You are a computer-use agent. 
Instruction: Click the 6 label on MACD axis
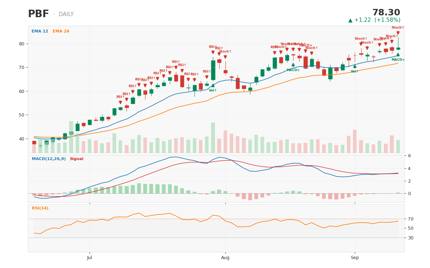(410, 156)
